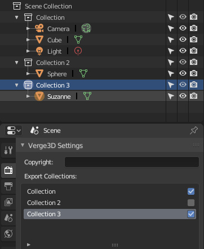The width and height of the screenshot is (204, 249).
Task: Hide Collection 2 with its eye icon
Action: point(183,62)
